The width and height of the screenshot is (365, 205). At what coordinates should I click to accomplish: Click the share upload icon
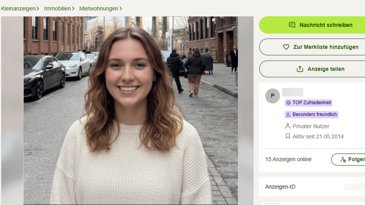click(300, 69)
